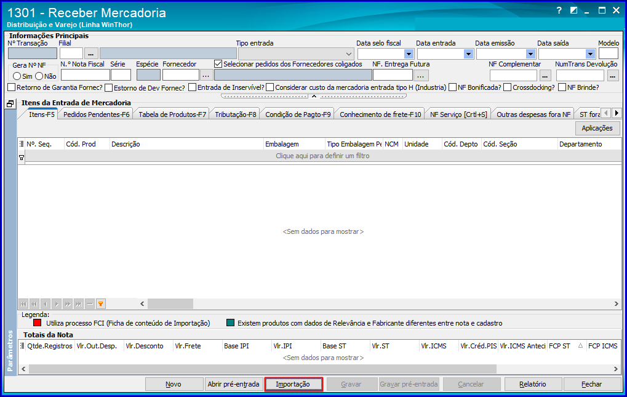Image resolution: width=627 pixels, height=397 pixels.
Task: Click the items grid horizontal scrollbar thumb
Action: (170, 304)
